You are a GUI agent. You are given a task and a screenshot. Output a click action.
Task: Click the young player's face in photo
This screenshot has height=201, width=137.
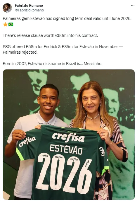(48, 100)
